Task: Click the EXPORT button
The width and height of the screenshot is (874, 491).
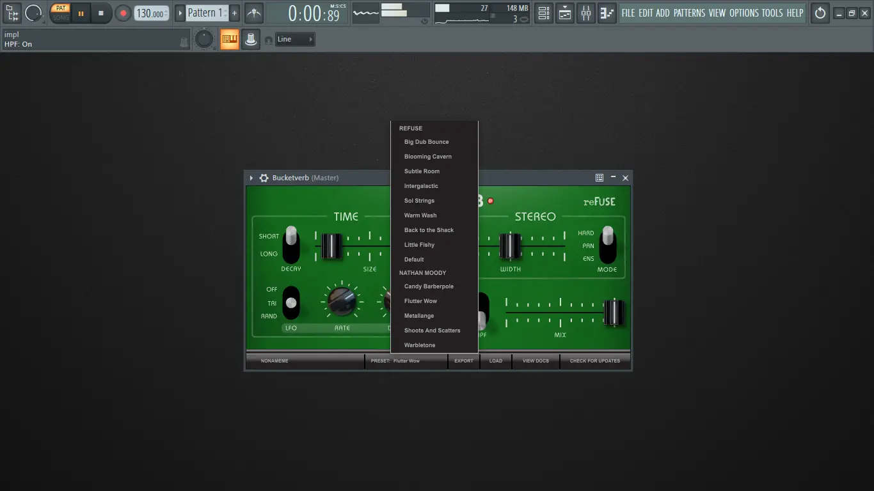Action: coord(464,361)
